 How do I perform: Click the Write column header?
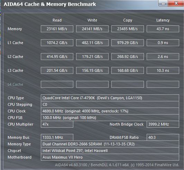point(92,20)
